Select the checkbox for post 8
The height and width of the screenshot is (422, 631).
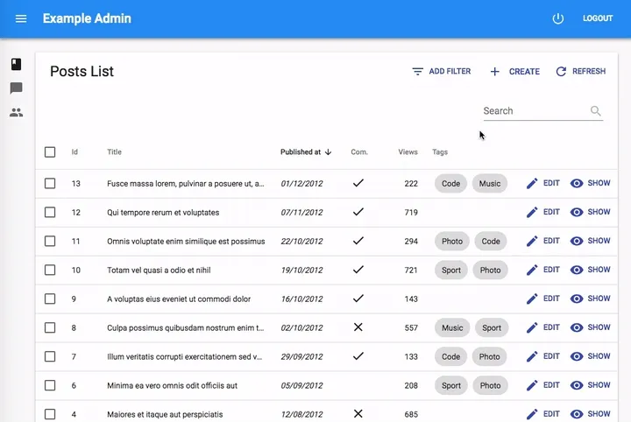point(50,328)
